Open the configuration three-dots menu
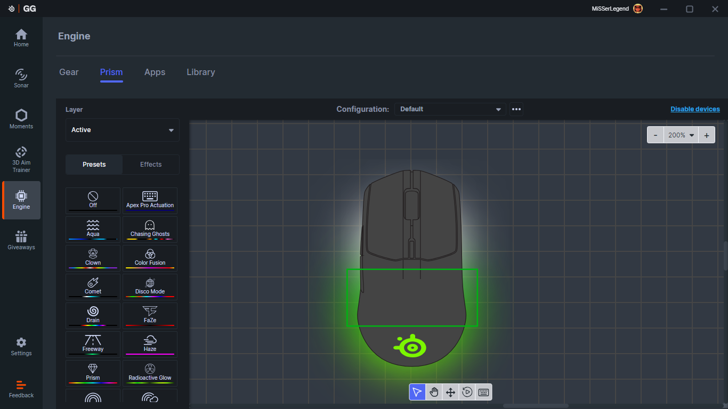 coord(516,109)
